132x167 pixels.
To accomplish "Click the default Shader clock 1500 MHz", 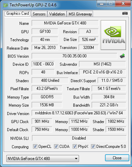I will (116, 129).
